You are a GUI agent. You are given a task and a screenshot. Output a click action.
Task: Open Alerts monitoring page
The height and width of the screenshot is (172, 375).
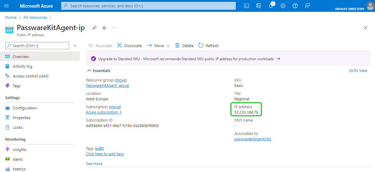pos(40,159)
